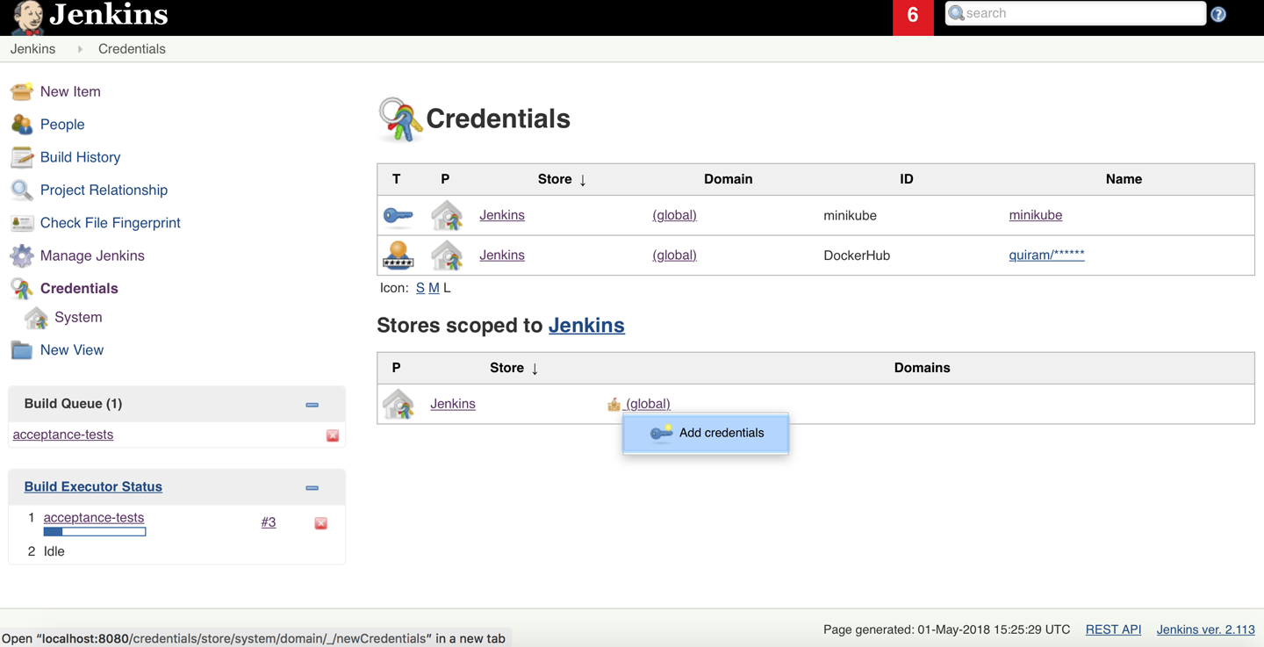The width and height of the screenshot is (1264, 647).
Task: Click the large Credentials page header icon
Action: click(400, 119)
